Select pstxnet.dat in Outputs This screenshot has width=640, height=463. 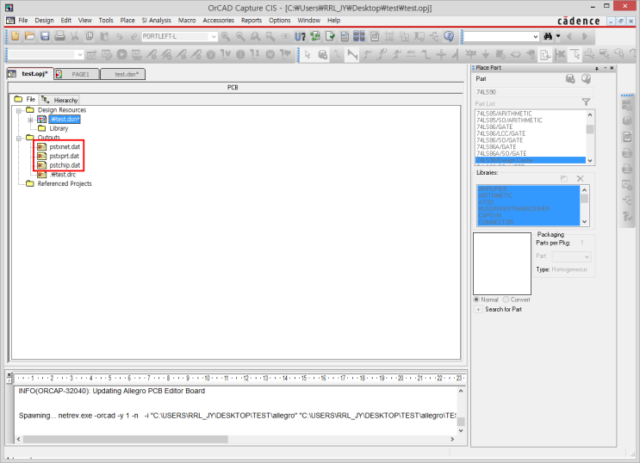pyautogui.click(x=65, y=147)
